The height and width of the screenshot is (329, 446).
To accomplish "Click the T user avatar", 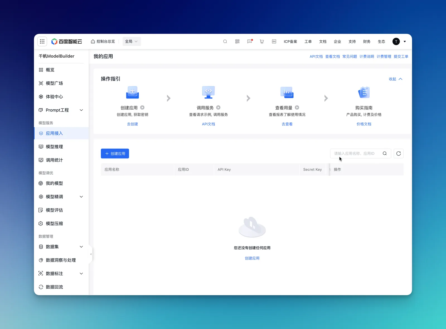I will coord(396,41).
